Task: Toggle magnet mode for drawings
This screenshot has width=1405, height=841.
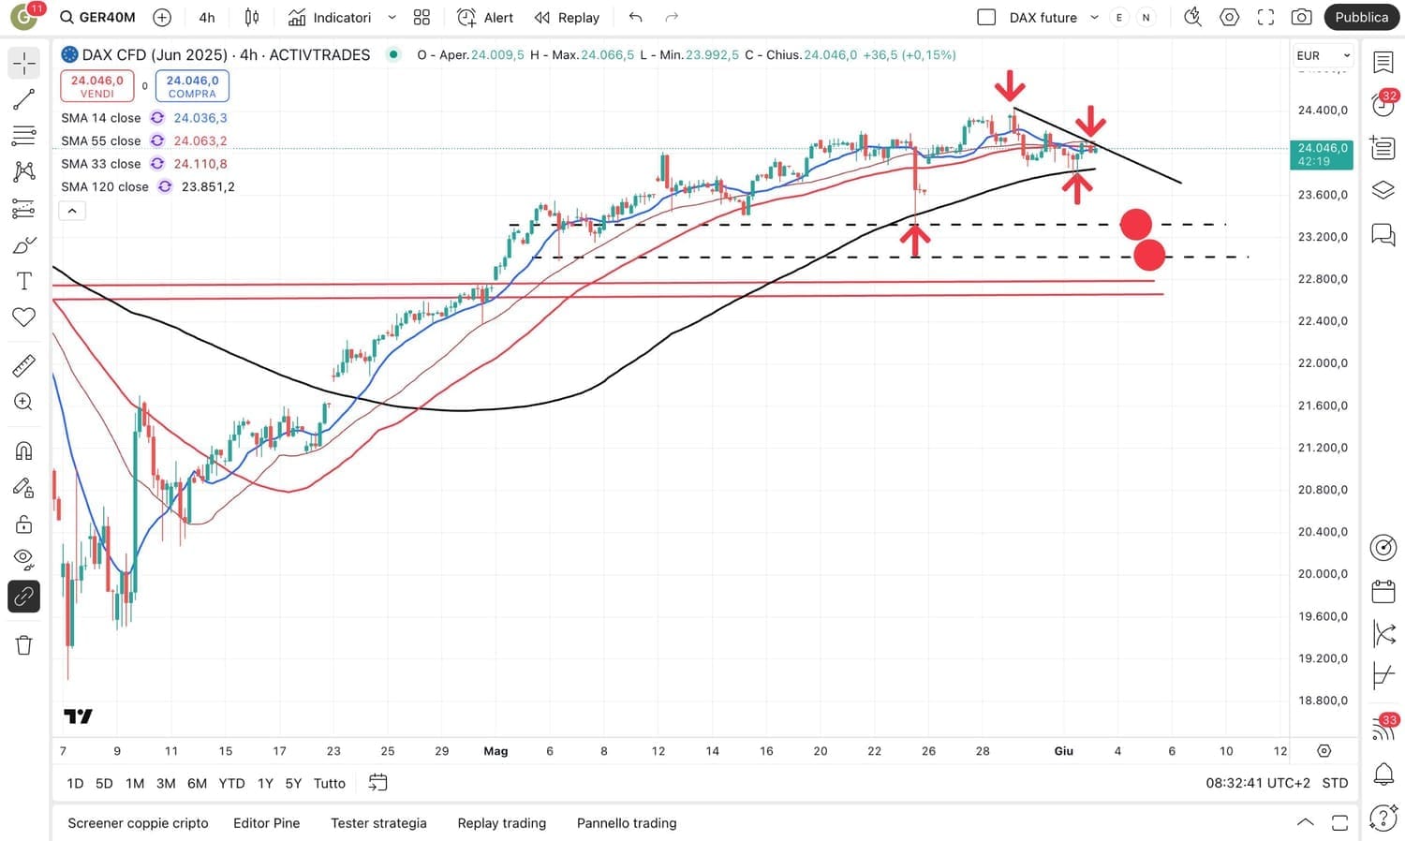Action: [23, 450]
